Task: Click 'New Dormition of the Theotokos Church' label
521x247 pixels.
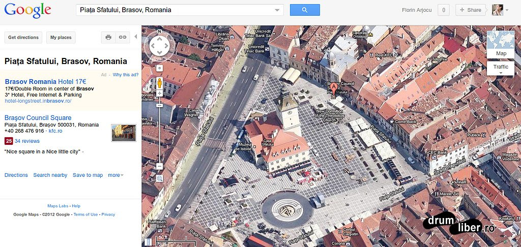Action: [329, 115]
